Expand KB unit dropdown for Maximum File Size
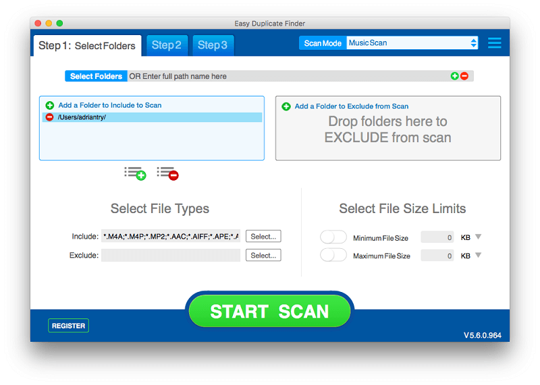This screenshot has height=385, width=540. click(x=479, y=255)
